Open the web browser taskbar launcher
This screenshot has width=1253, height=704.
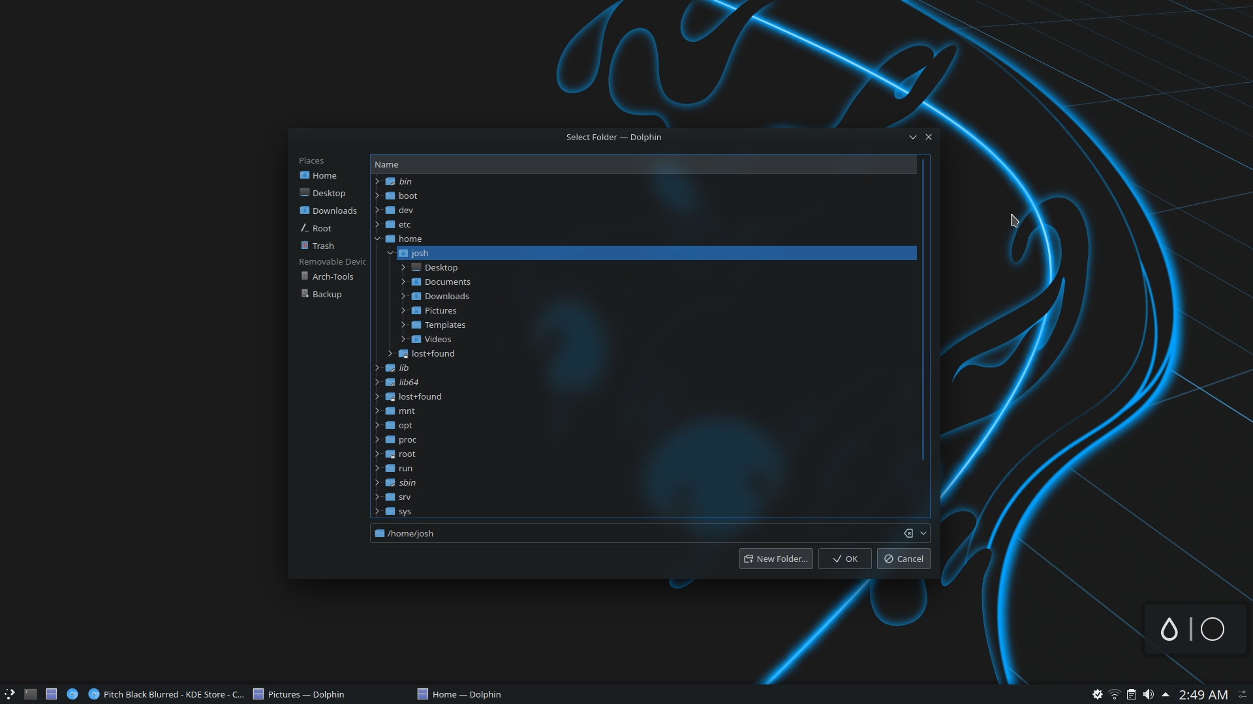[x=72, y=694]
